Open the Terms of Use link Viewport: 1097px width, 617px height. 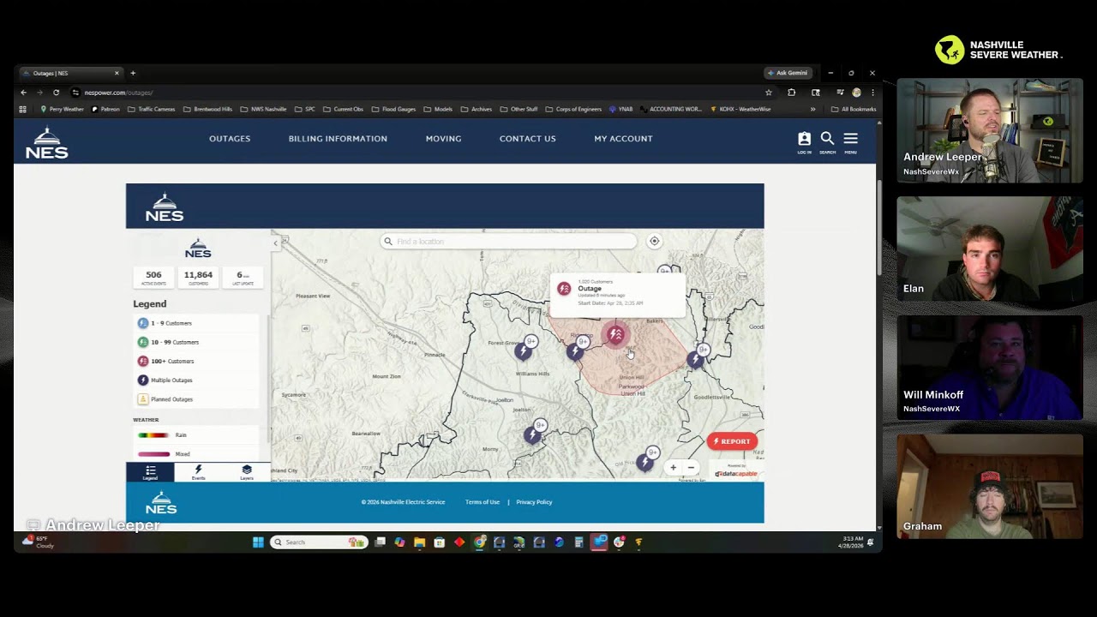pos(483,502)
